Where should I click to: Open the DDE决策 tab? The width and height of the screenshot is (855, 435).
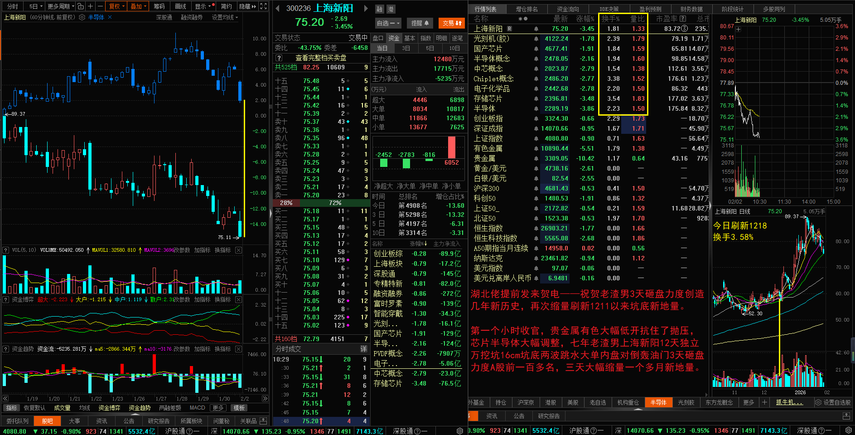point(609,9)
